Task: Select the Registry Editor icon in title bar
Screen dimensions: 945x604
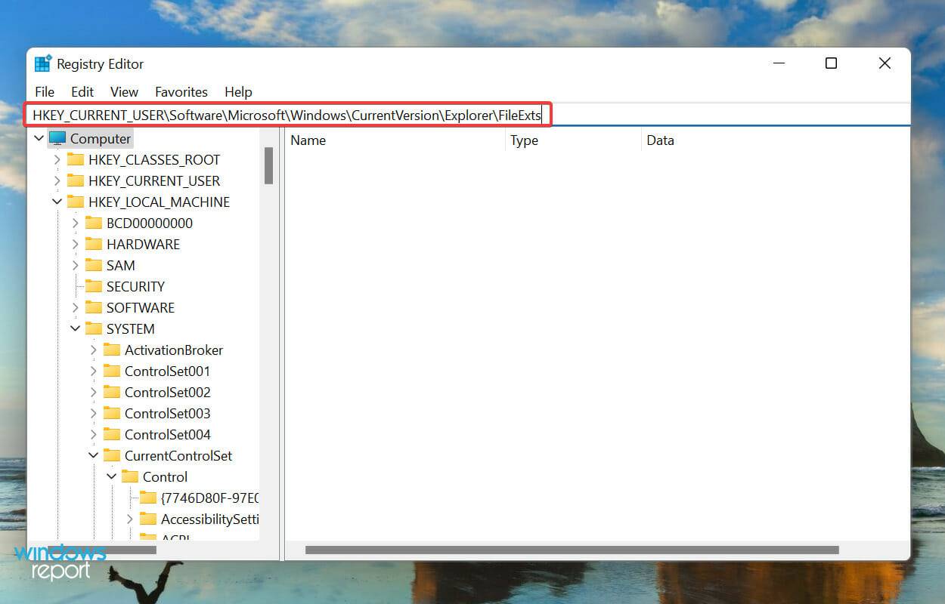Action: click(43, 63)
